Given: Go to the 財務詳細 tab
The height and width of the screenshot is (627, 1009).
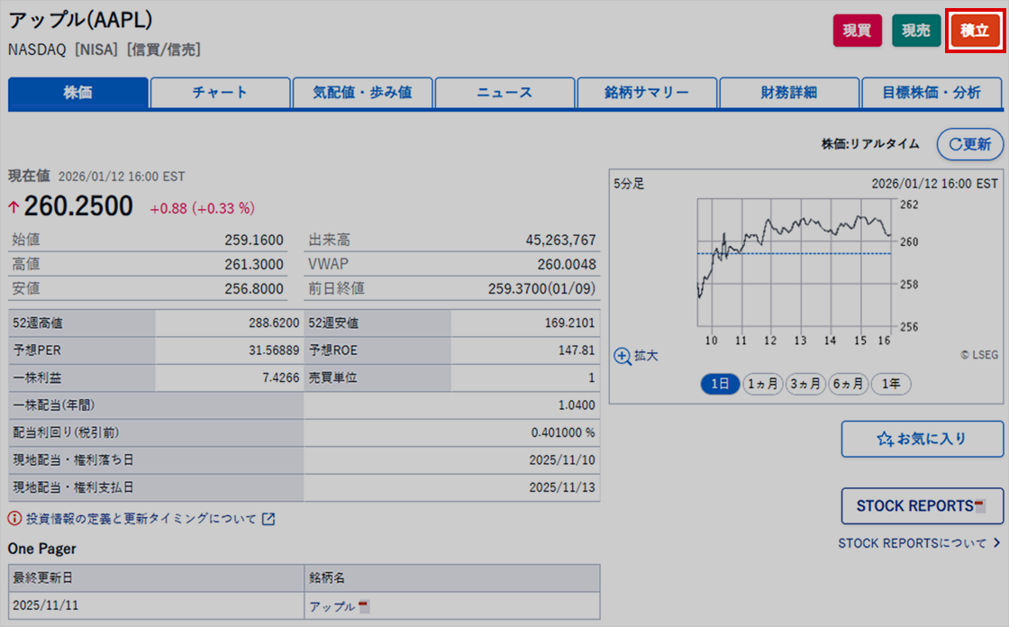Looking at the screenshot, I should point(788,93).
